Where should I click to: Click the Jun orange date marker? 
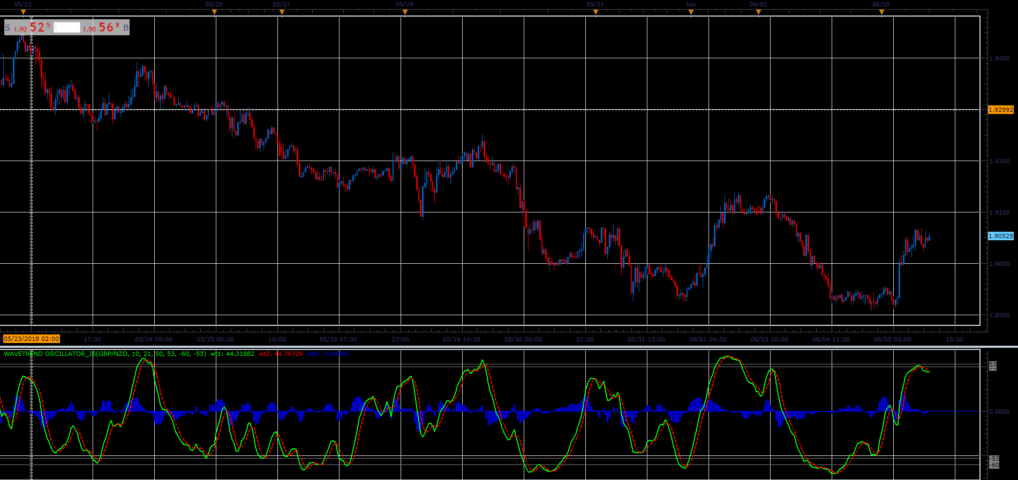pos(691,12)
